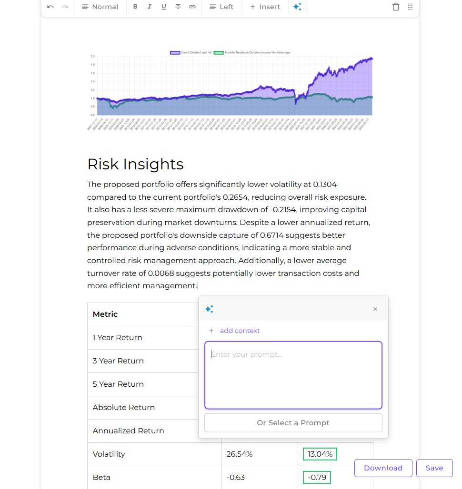Click the sparkle icon in the prompt popup header
The image size is (462, 489).
(x=209, y=309)
